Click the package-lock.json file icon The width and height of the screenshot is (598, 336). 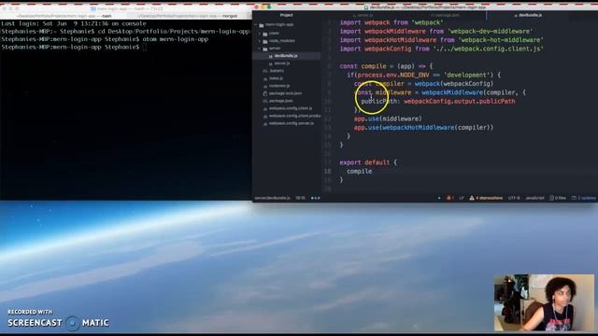[x=265, y=93]
